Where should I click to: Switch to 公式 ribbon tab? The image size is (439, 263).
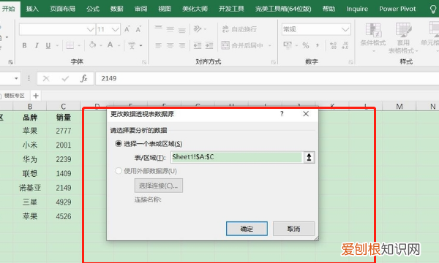pos(93,9)
